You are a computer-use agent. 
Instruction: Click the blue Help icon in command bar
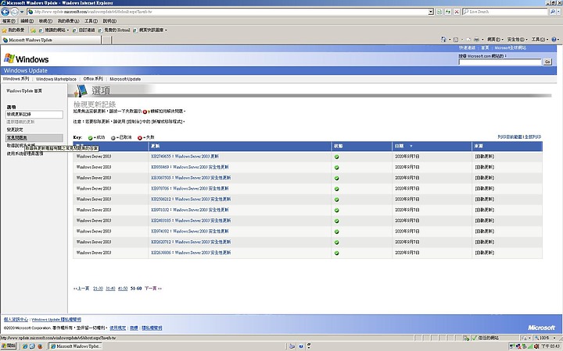[x=554, y=40]
